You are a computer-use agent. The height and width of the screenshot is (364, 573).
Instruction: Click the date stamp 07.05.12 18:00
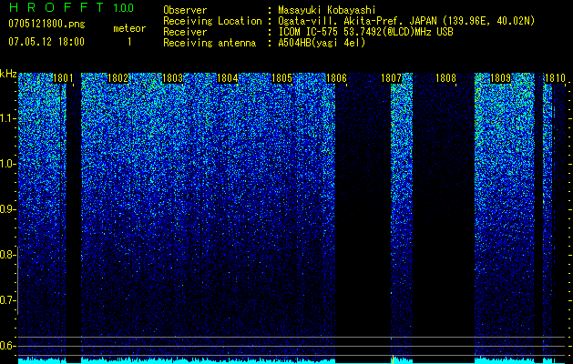pyautogui.click(x=46, y=42)
